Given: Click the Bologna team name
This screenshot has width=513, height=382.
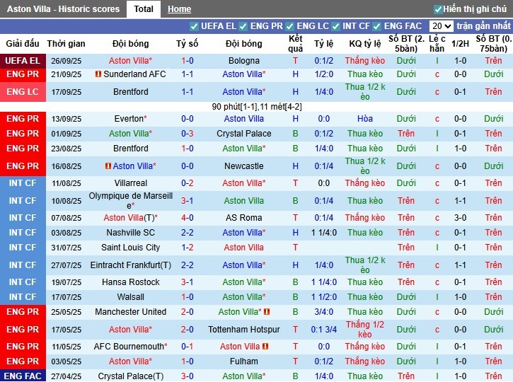Looking at the screenshot, I should pyautogui.click(x=243, y=61).
